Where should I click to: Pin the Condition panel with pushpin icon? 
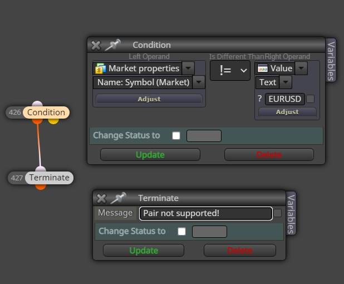click(113, 45)
